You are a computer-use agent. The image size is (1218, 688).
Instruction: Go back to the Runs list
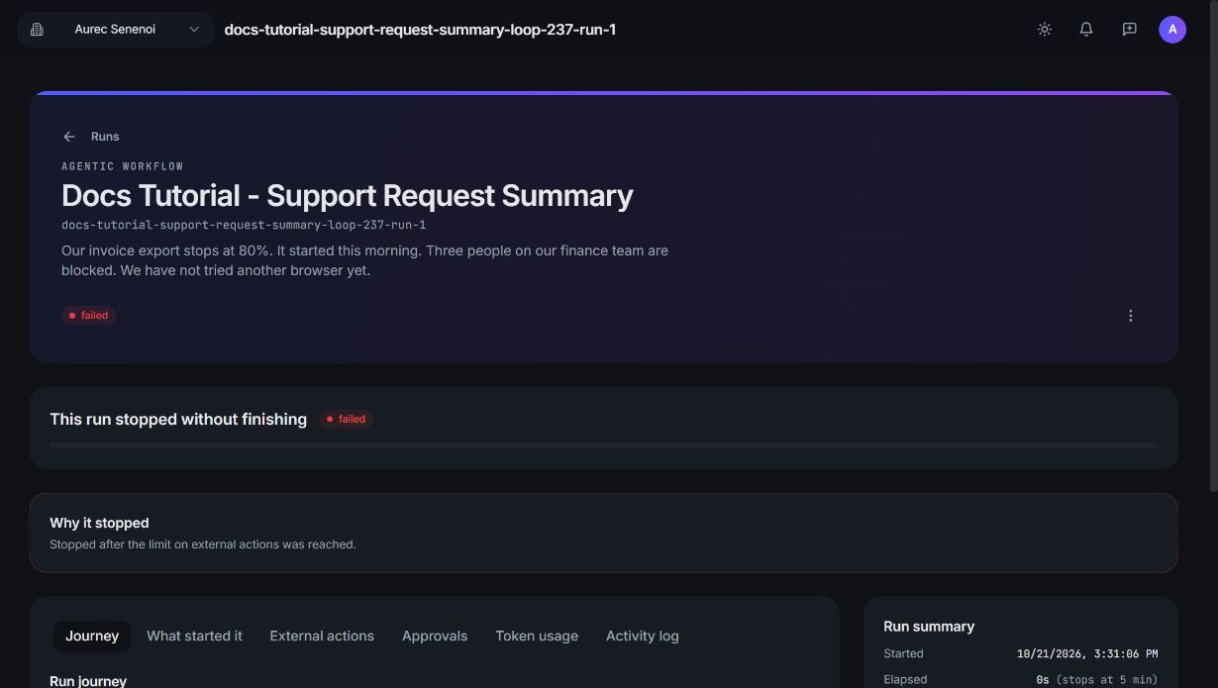coord(105,137)
